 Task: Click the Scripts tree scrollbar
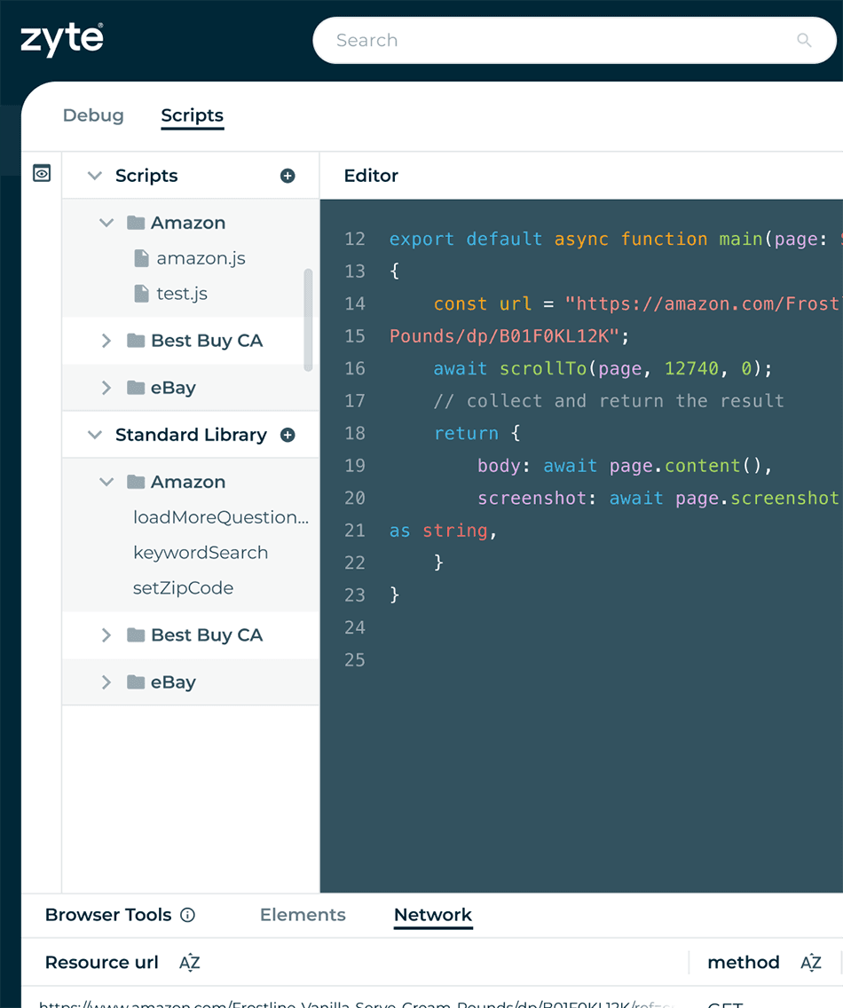(308, 319)
